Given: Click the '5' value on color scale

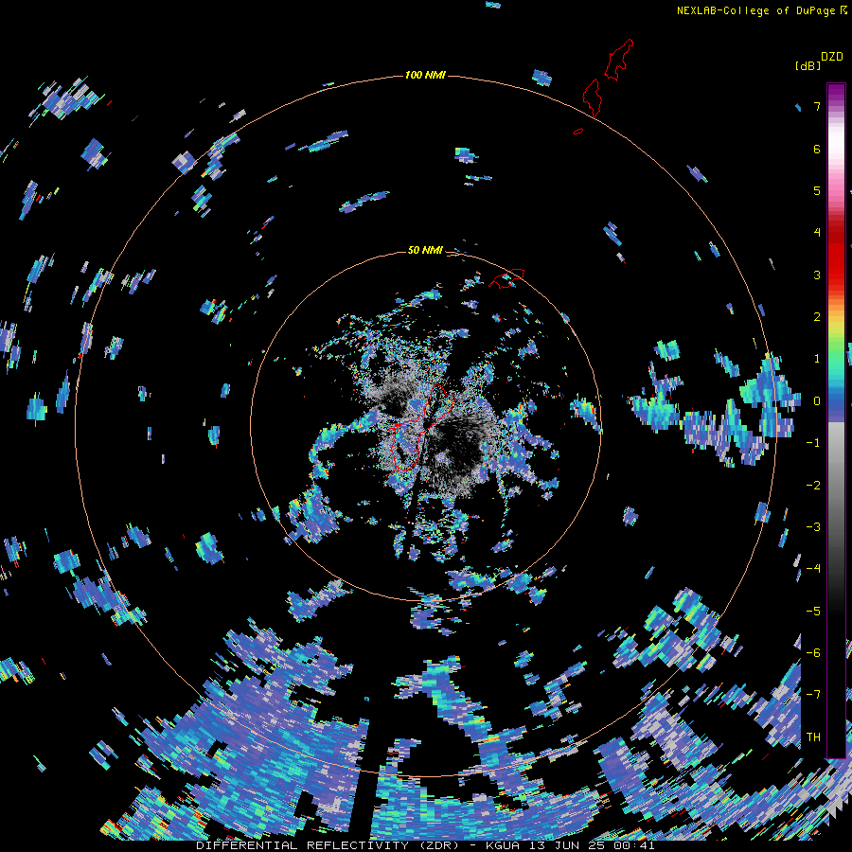Looking at the screenshot, I should (x=817, y=190).
